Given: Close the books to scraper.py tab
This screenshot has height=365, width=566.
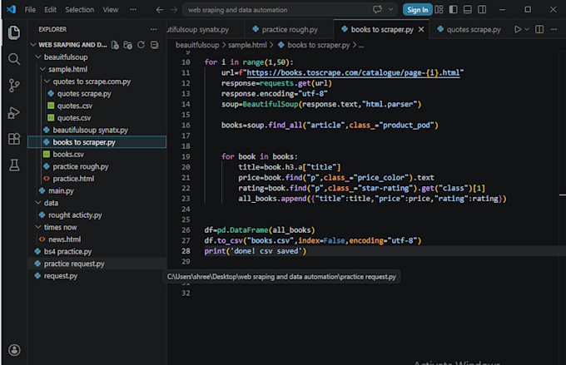Looking at the screenshot, I should point(421,30).
